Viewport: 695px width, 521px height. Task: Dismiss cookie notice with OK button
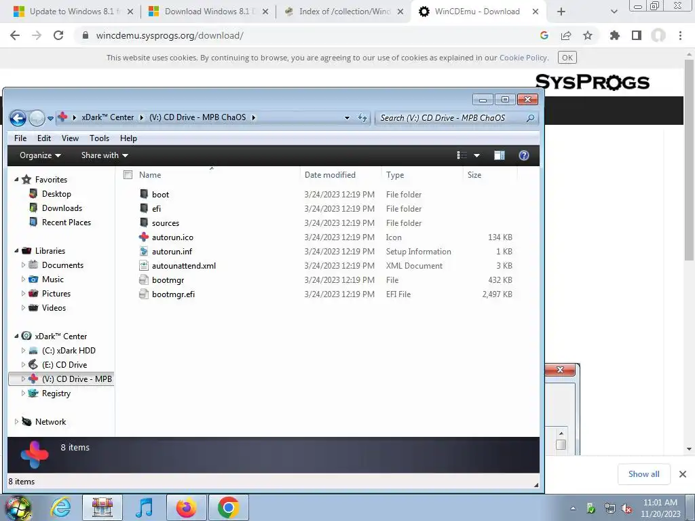(x=567, y=58)
